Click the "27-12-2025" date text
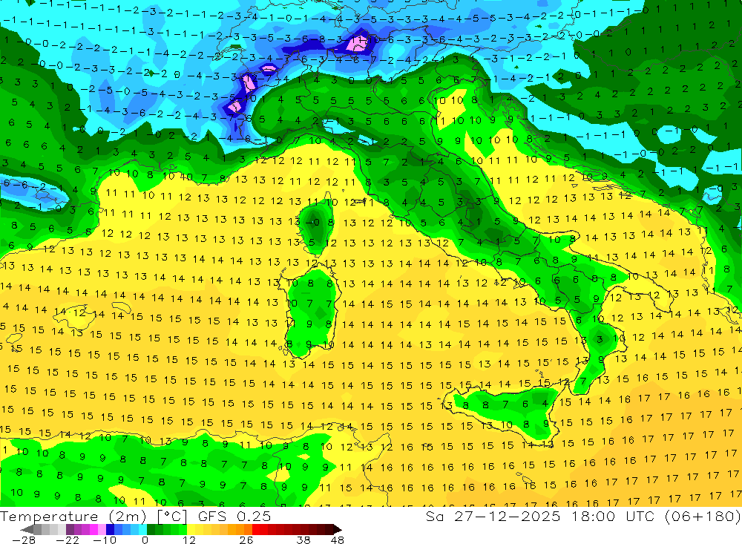The width and height of the screenshot is (742, 544). click(507, 516)
